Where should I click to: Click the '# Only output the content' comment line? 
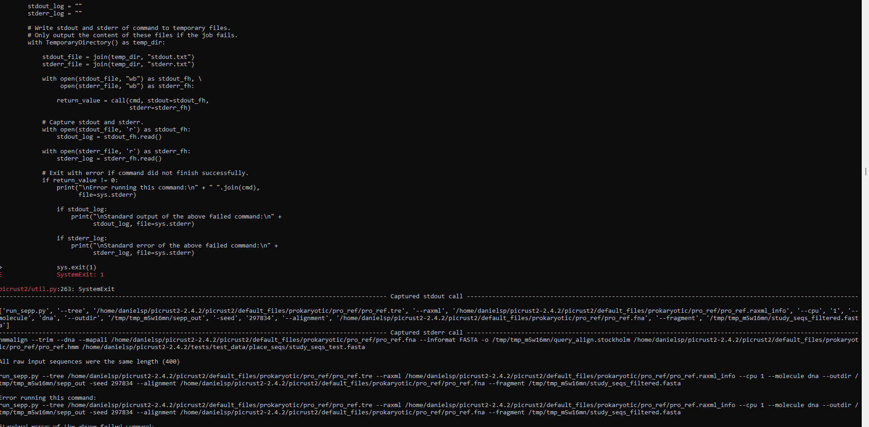coord(133,35)
